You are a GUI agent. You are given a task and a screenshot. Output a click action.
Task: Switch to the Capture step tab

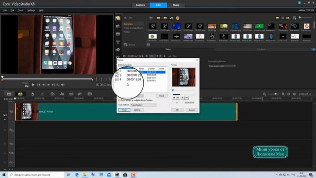140,5
